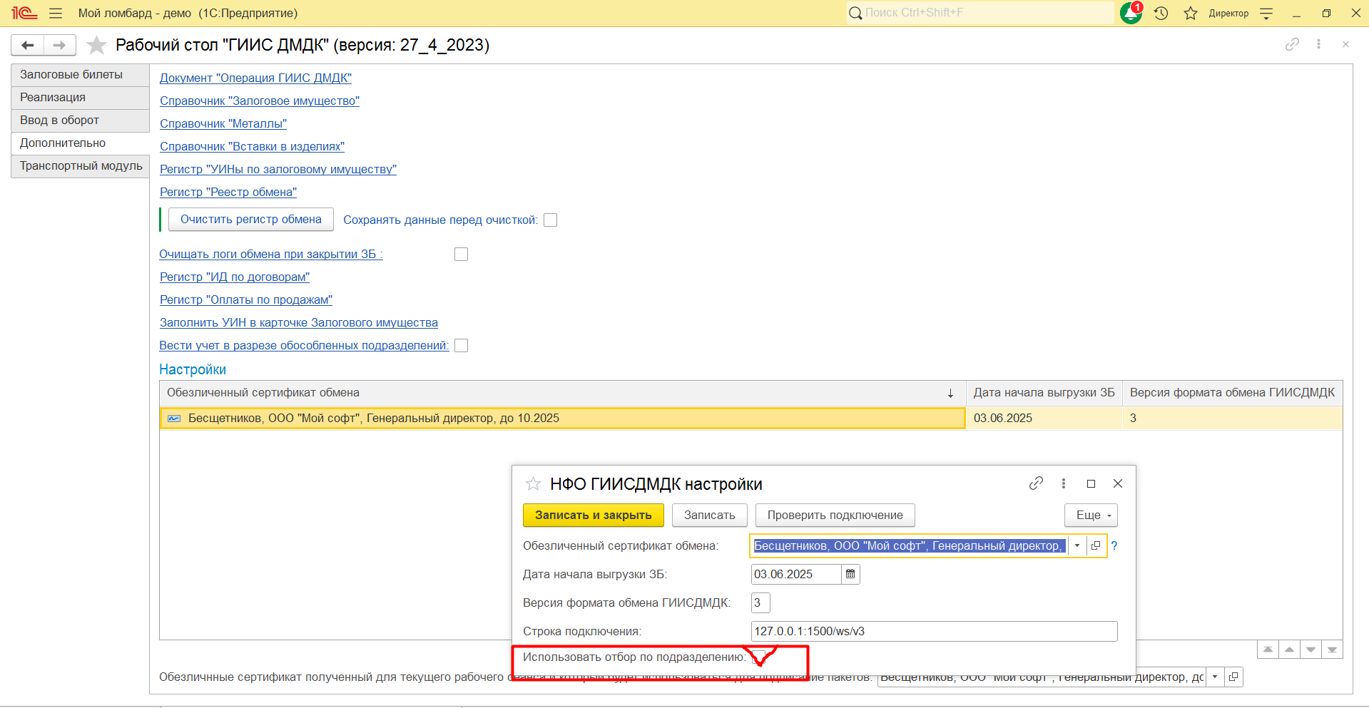Move settings list down one row arrow
The image size is (1369, 708).
pos(1311,650)
